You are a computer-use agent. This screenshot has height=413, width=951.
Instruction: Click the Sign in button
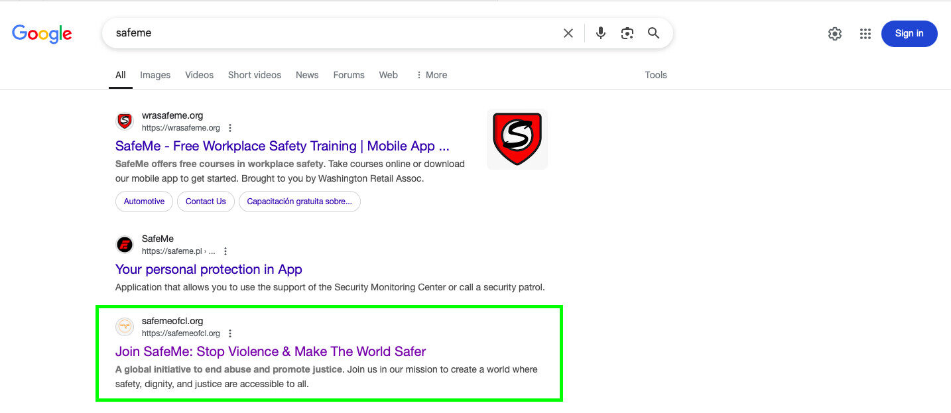pyautogui.click(x=909, y=34)
